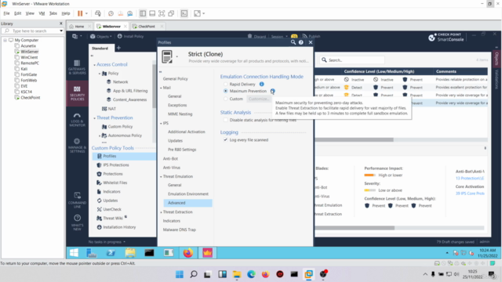Image resolution: width=502 pixels, height=282 pixels.
Task: Open VMware Tabs menu
Action: (x=53, y=13)
